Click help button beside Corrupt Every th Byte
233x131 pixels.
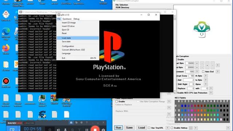click(206, 76)
